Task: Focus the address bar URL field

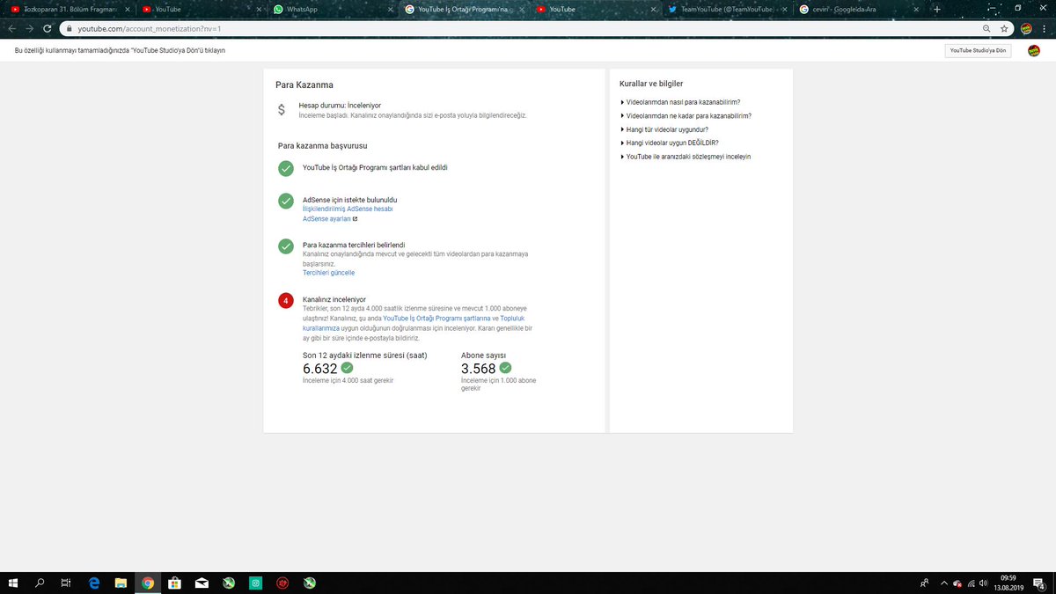Action: (x=519, y=28)
